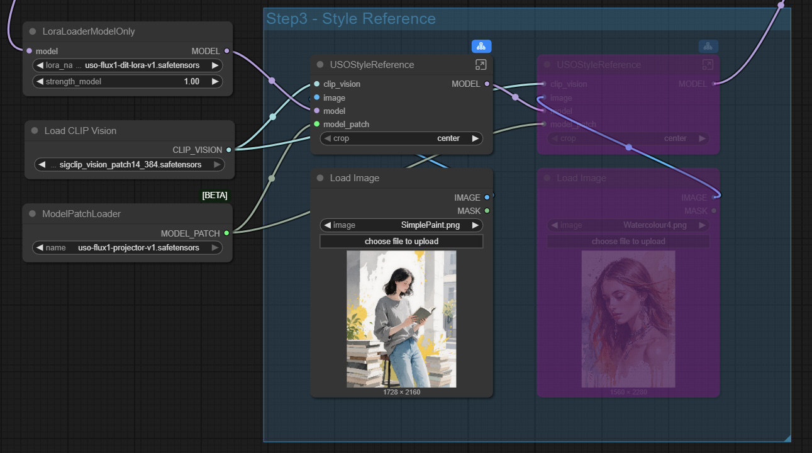Screen dimensions: 812x453
Task: Click the expand icon on the bypassed USOStyleReference node
Action: point(707,65)
